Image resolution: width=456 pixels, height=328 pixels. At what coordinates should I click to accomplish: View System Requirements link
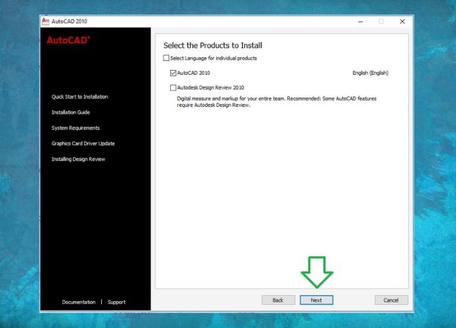coord(76,128)
